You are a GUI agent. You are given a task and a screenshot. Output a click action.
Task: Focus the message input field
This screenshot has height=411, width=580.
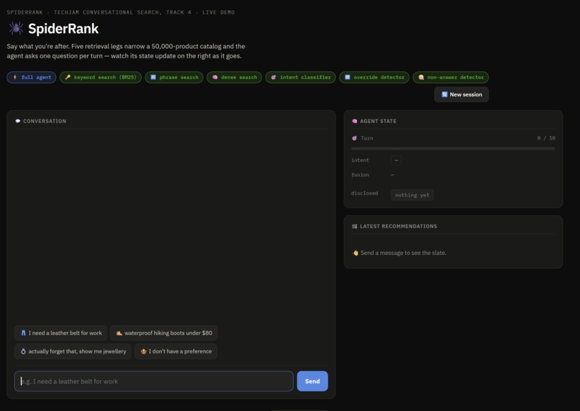point(154,381)
